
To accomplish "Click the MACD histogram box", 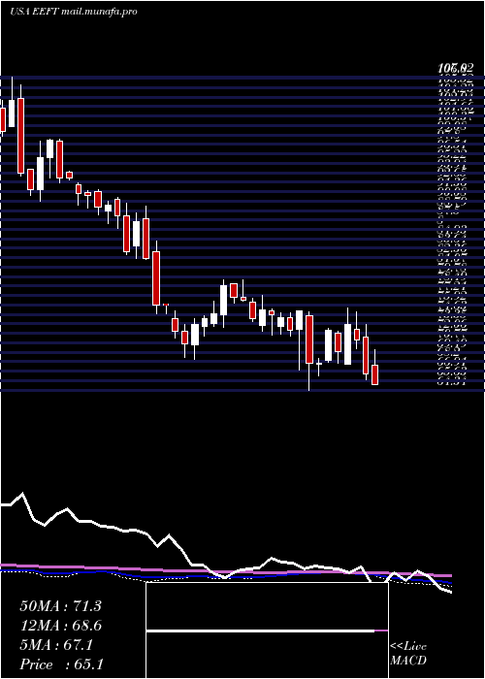I will 267,630.
